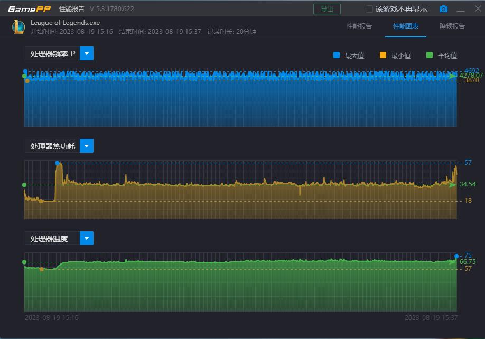Click the green 平均值 color swatch
The width and height of the screenshot is (485, 339).
pyautogui.click(x=430, y=55)
